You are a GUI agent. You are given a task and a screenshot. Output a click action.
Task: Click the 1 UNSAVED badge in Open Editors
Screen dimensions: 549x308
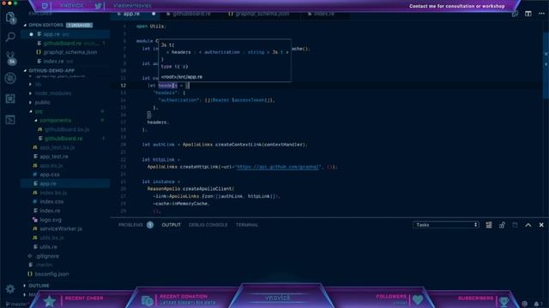click(x=79, y=25)
